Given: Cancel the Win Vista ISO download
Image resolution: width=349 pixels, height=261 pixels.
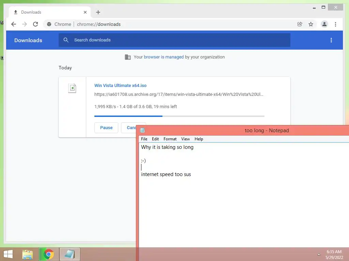Looking at the screenshot, I should [x=129, y=128].
